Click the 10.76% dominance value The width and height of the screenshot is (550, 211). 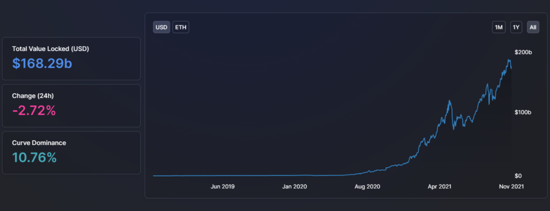pyautogui.click(x=34, y=157)
